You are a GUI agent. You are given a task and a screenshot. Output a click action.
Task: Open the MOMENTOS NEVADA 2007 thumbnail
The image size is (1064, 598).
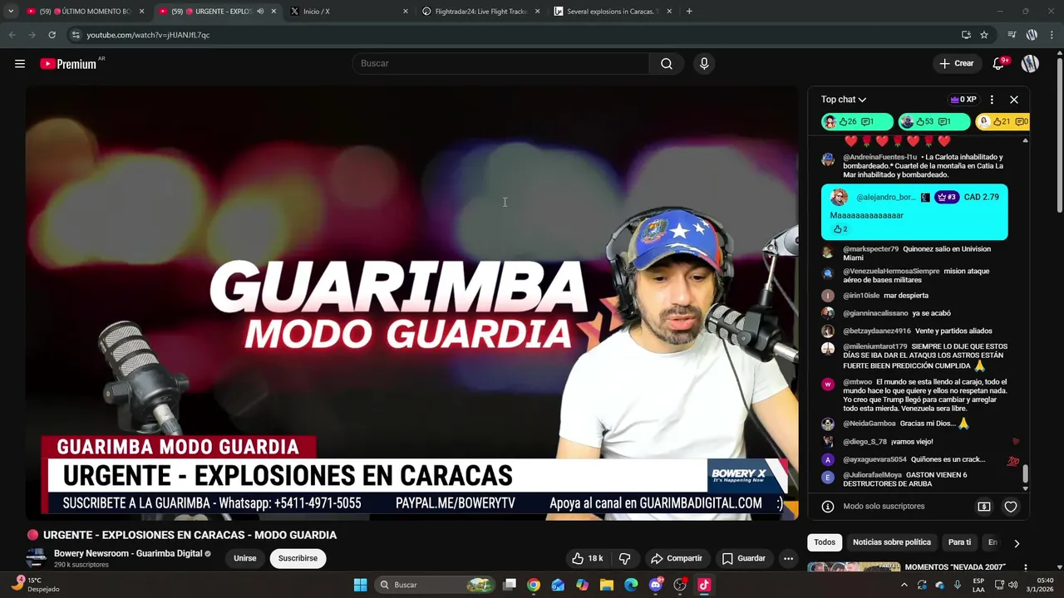(854, 568)
